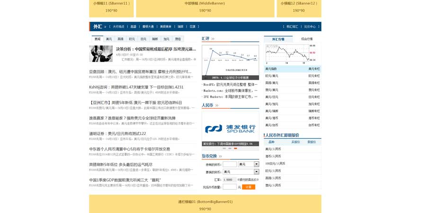Open the 通明证券 美元/日元 article headline
Screen dimensions: 426x213
tap(117, 133)
